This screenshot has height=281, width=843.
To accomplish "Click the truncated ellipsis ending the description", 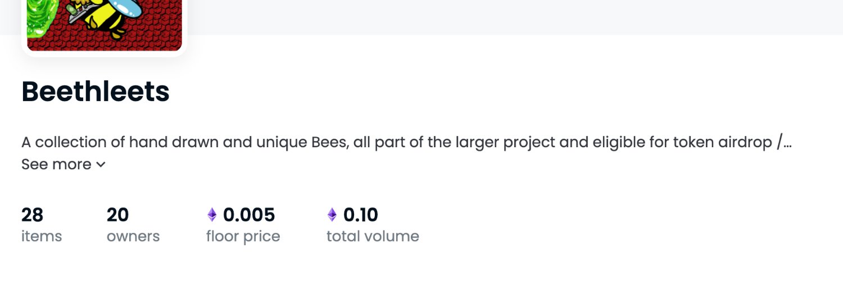I will 787,143.
